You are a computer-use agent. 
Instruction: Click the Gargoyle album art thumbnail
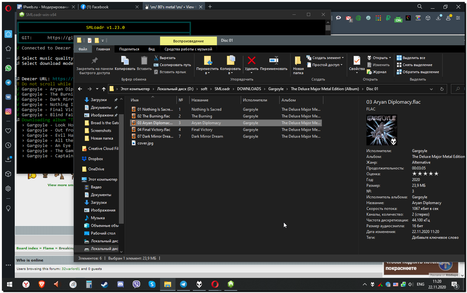(382, 130)
